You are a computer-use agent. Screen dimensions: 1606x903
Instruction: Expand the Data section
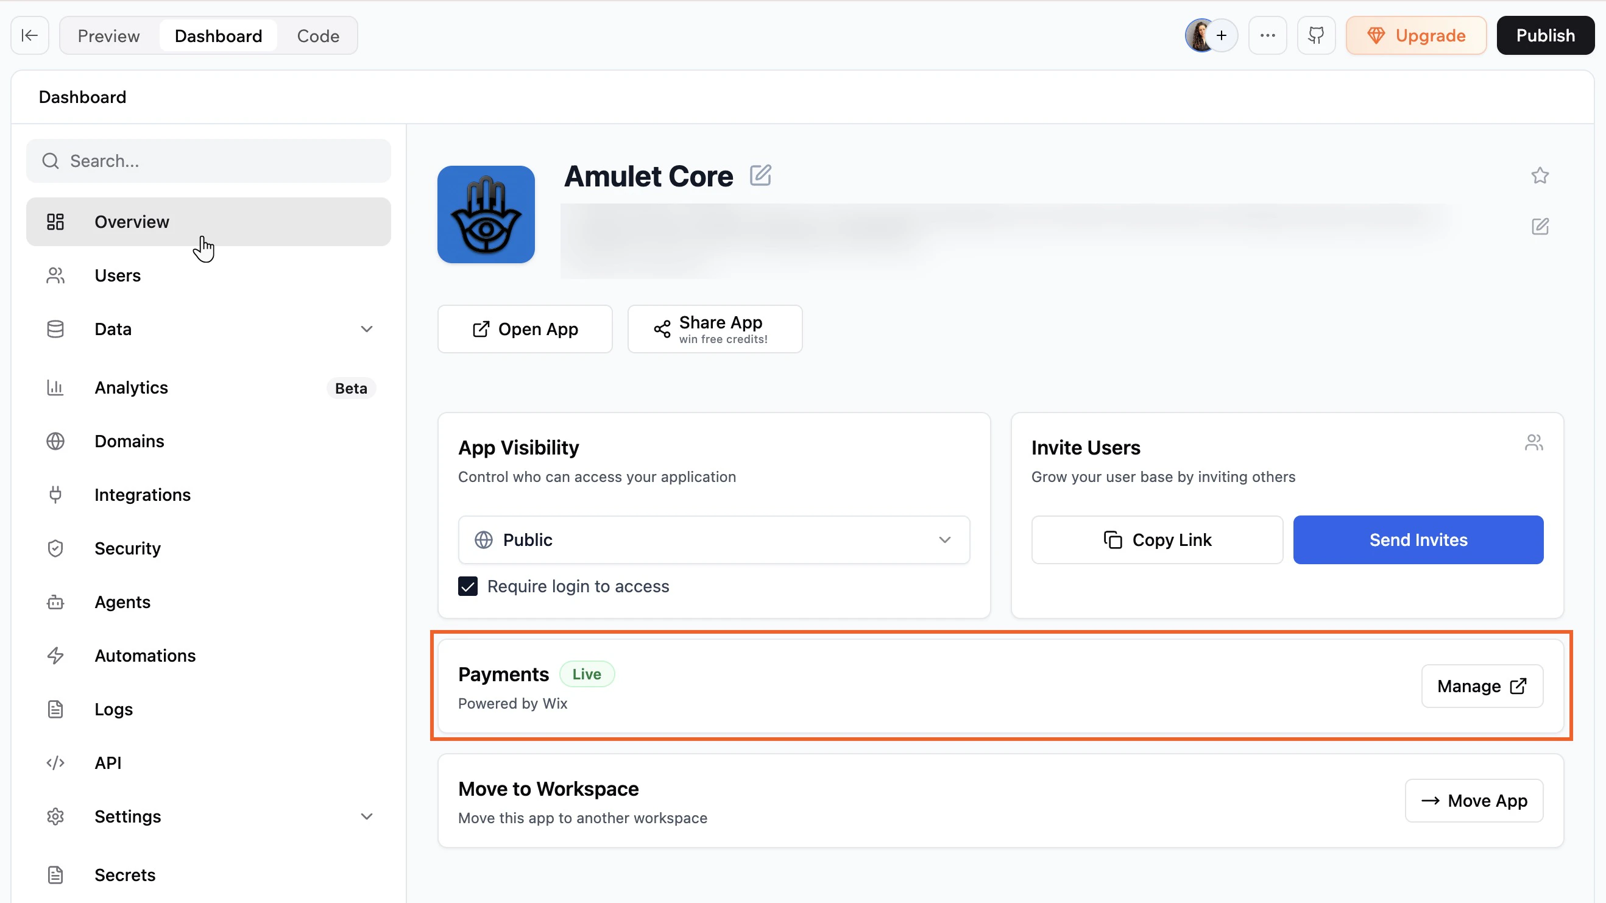pos(367,328)
